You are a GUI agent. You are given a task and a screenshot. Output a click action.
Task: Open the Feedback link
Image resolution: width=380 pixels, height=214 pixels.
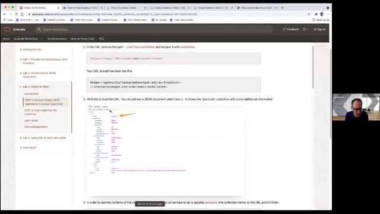(x=290, y=29)
